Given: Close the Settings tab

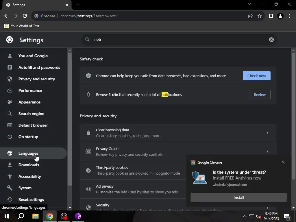Looking at the screenshot, I should click(67, 5).
